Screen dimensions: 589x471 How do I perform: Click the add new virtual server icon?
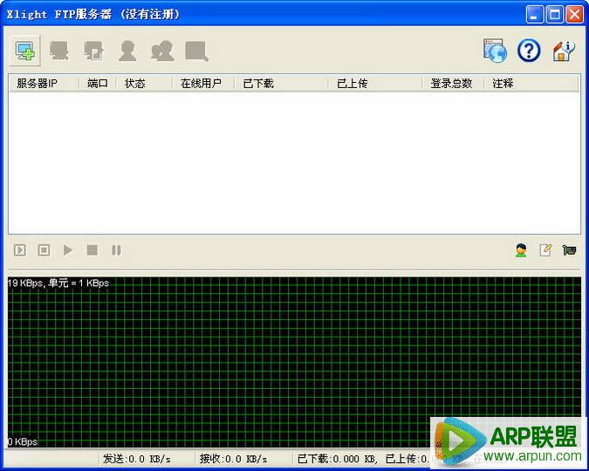click(x=25, y=51)
